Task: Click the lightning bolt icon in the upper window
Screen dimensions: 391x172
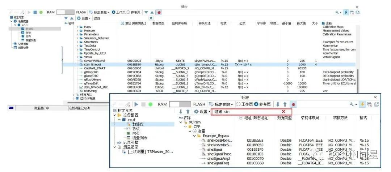Action: pos(346,12)
